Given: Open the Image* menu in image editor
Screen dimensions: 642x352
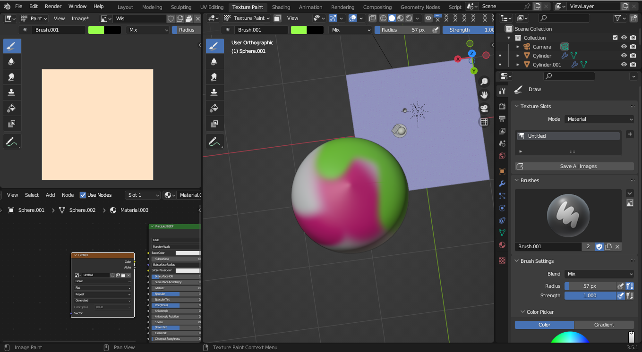Looking at the screenshot, I should (x=80, y=18).
